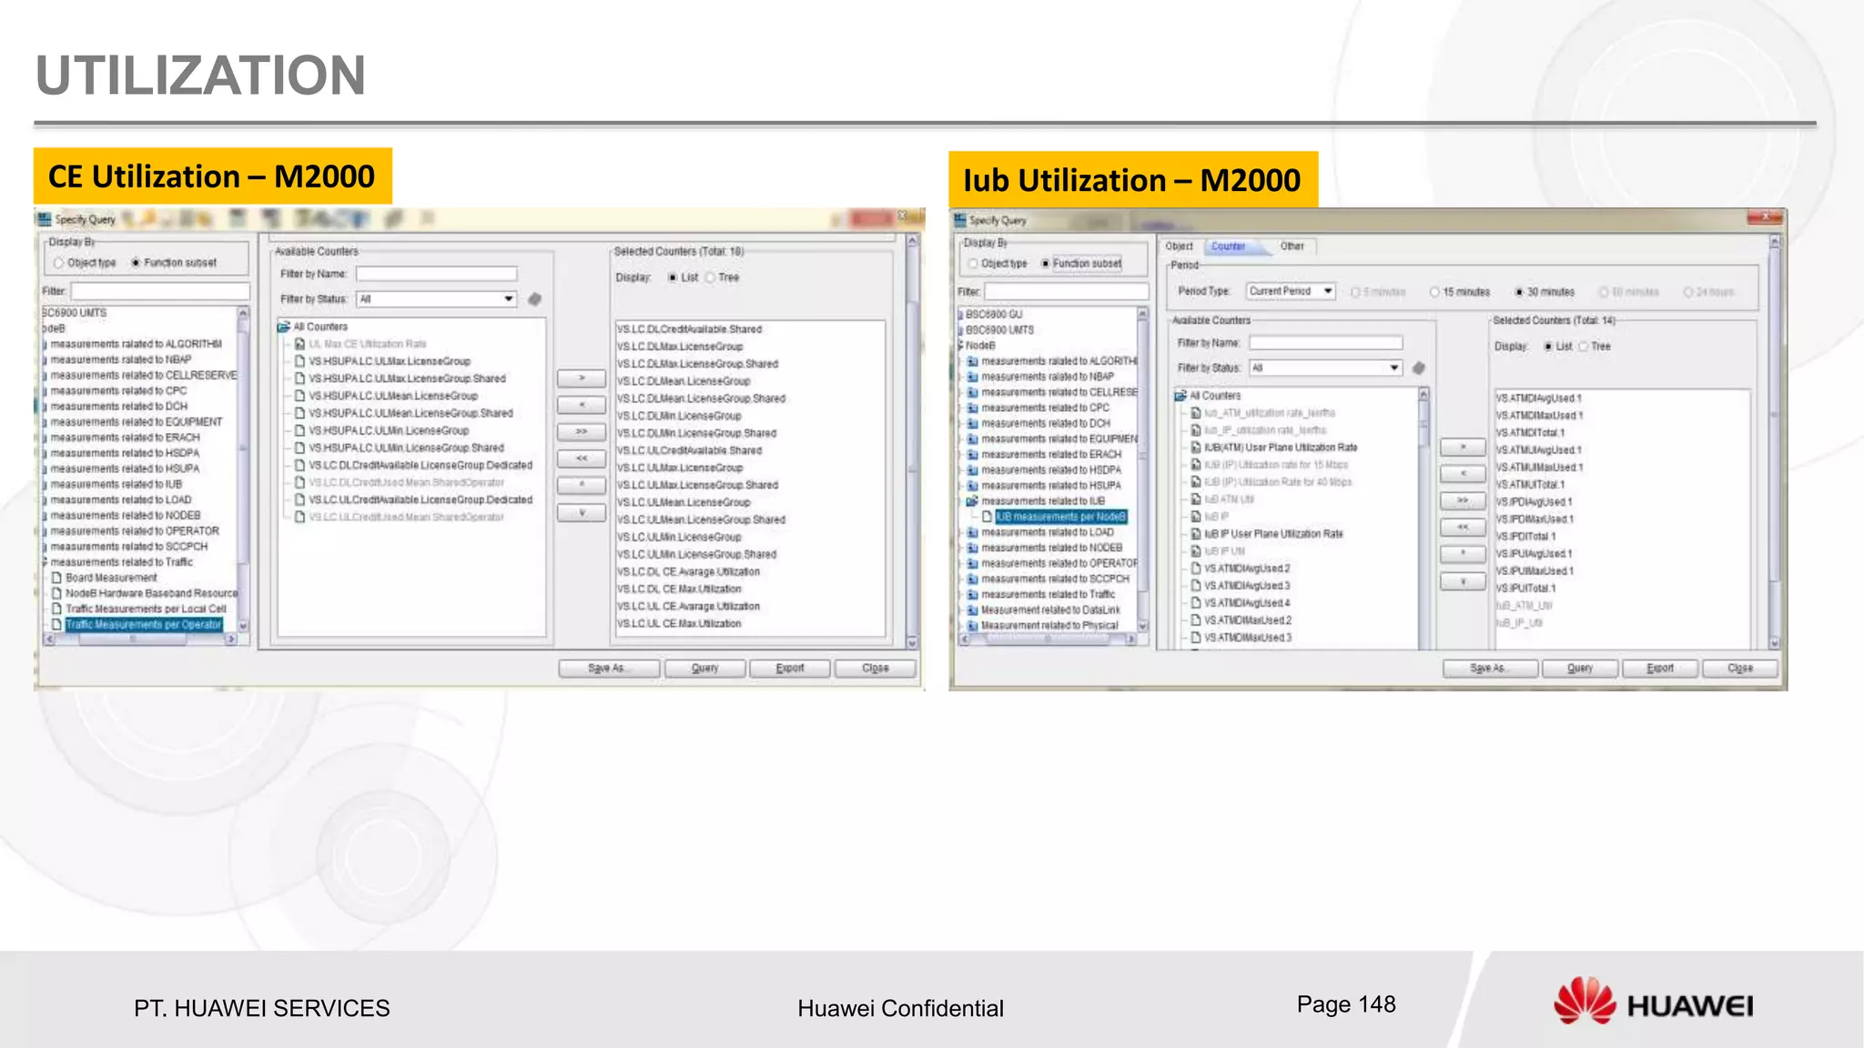This screenshot has height=1048, width=1864.
Task: Click the icon beside IUB(ATM) User Plane Utilization Rate
Action: click(1197, 448)
